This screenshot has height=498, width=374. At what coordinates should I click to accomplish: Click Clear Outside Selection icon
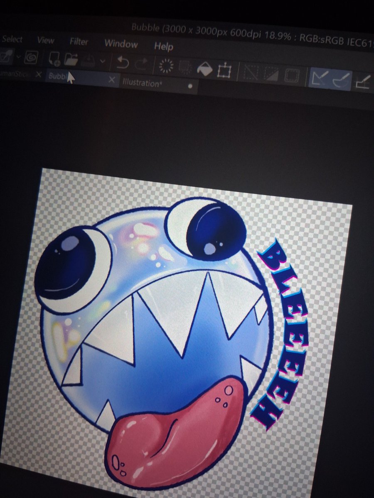point(185,66)
